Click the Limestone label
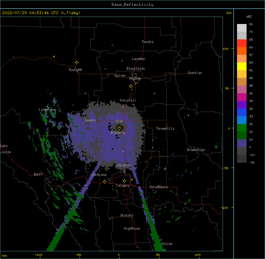The width and height of the screenshot is (265, 259). click(47, 110)
